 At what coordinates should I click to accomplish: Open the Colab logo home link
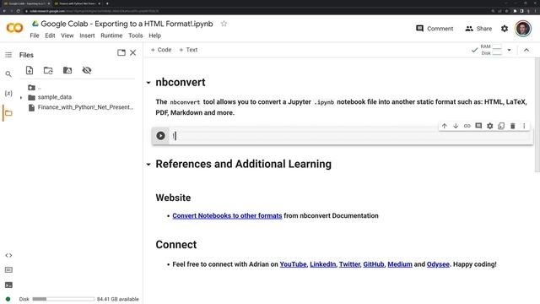(x=15, y=28)
